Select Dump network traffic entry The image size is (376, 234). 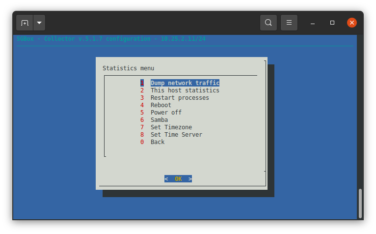[180, 83]
